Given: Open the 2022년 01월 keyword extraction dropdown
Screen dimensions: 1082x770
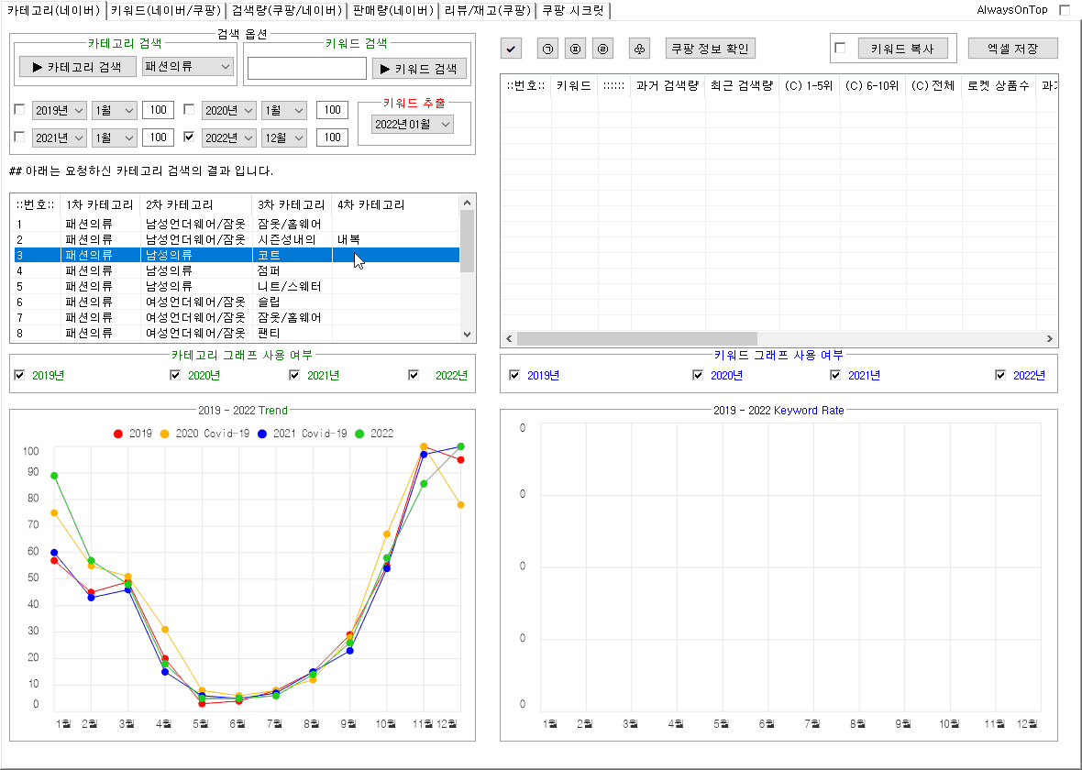Looking at the screenshot, I should [412, 124].
